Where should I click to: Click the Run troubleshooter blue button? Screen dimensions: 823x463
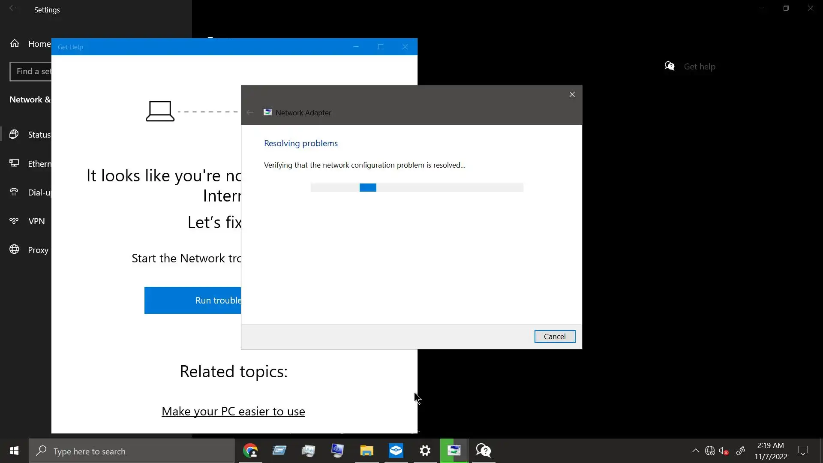[193, 300]
